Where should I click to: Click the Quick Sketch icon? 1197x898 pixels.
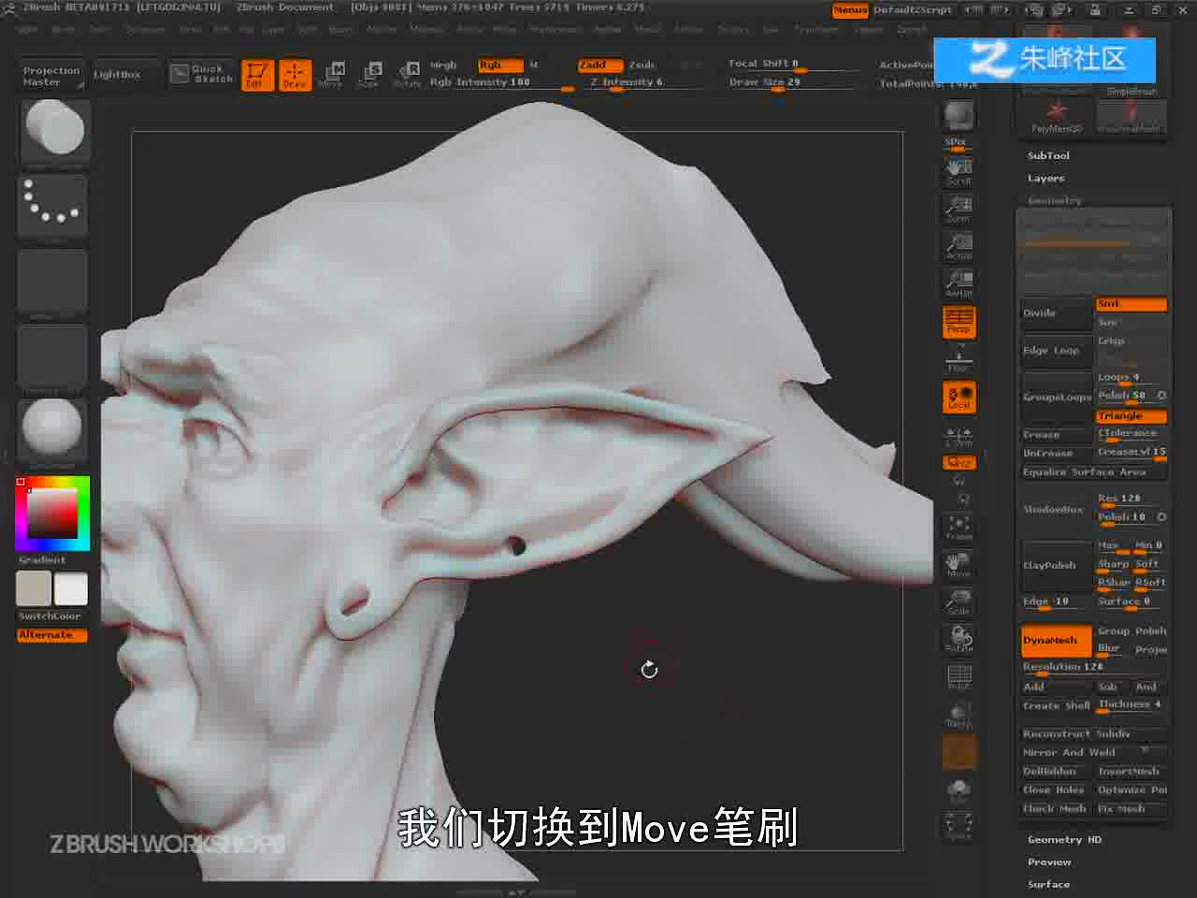tap(202, 74)
